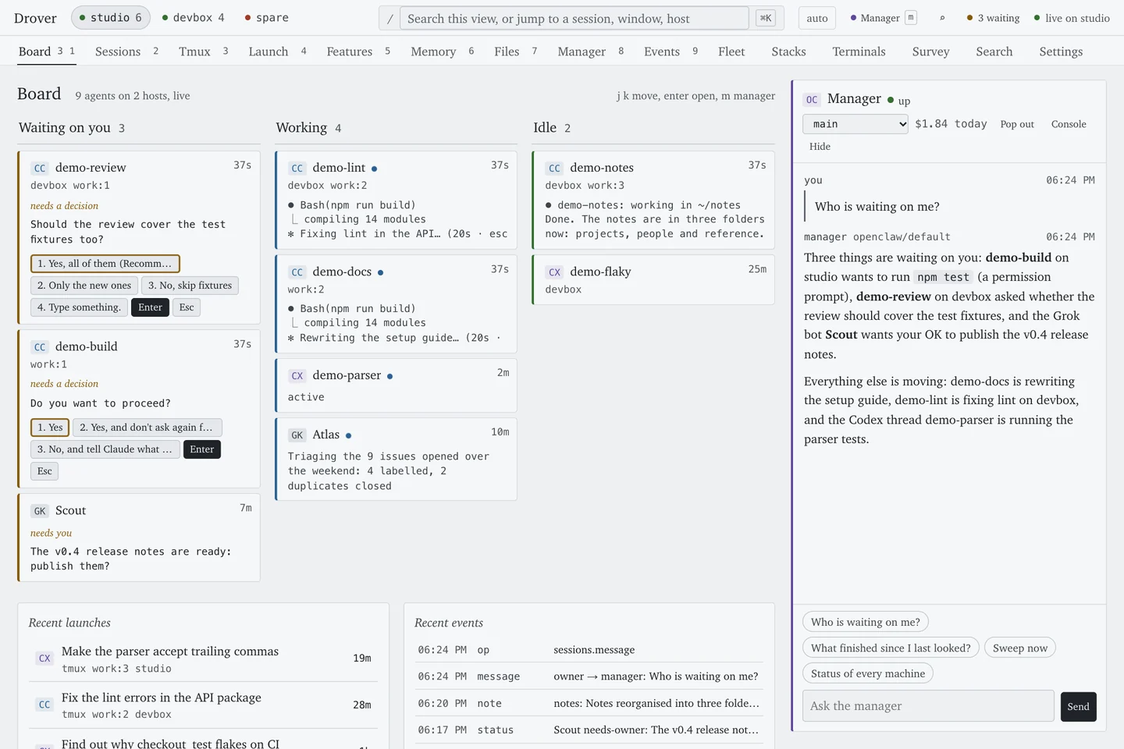The height and width of the screenshot is (749, 1124).
Task: Choose 'Only the new ones' option
Action: (x=84, y=286)
